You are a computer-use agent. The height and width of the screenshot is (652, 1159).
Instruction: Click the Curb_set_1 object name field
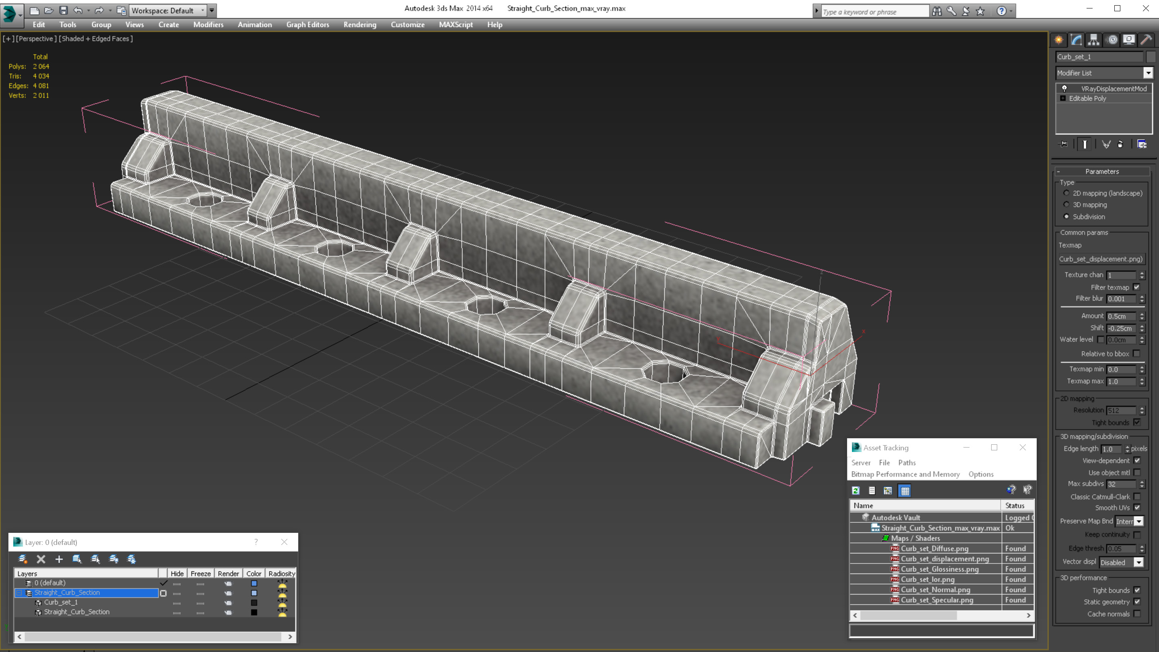coord(1099,57)
